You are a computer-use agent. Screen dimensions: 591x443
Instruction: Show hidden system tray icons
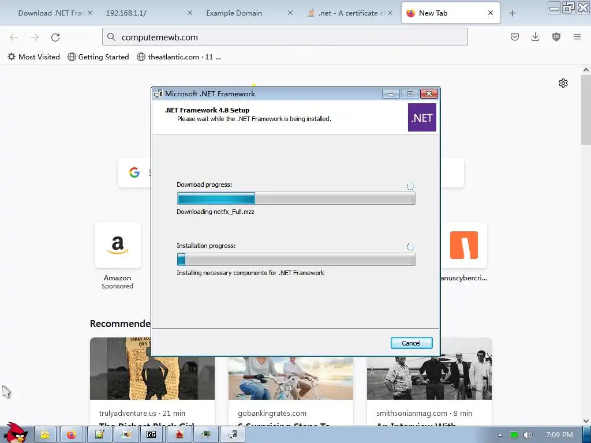[500, 435]
